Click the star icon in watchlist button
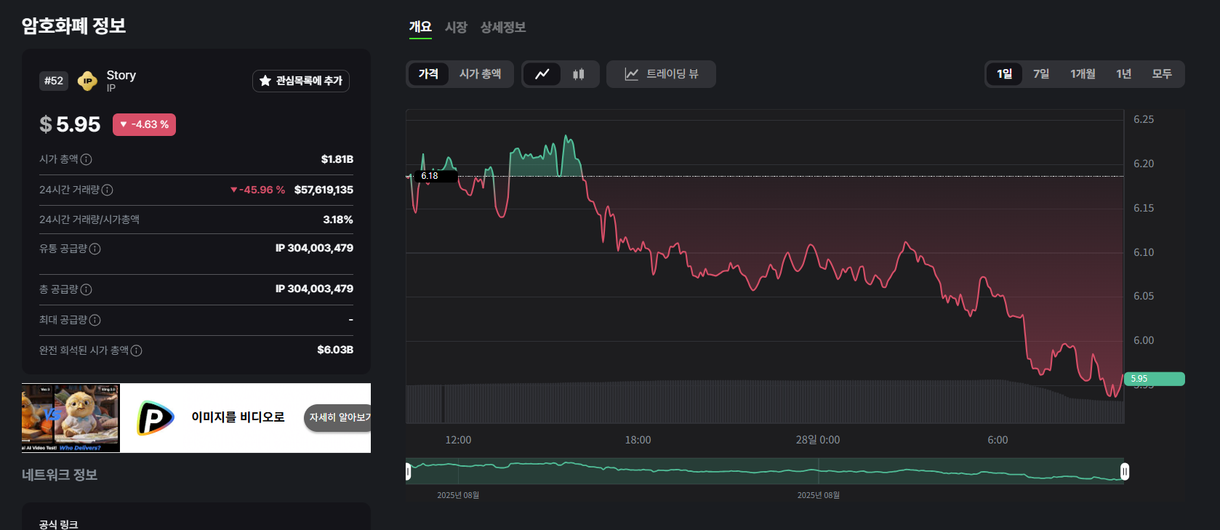This screenshot has width=1220, height=530. (x=265, y=81)
